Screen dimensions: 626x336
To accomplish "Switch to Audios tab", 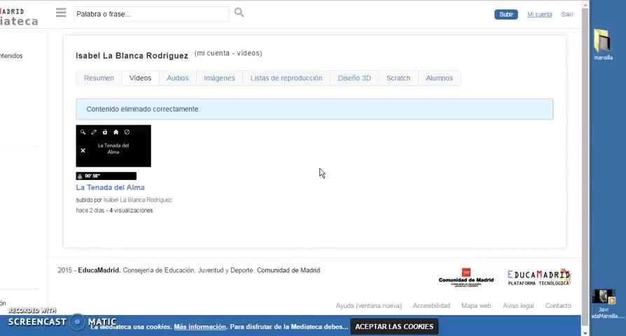I will [178, 78].
